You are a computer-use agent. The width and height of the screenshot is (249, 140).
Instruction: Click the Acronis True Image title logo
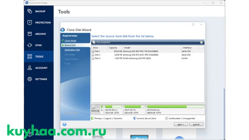pos(27,3)
